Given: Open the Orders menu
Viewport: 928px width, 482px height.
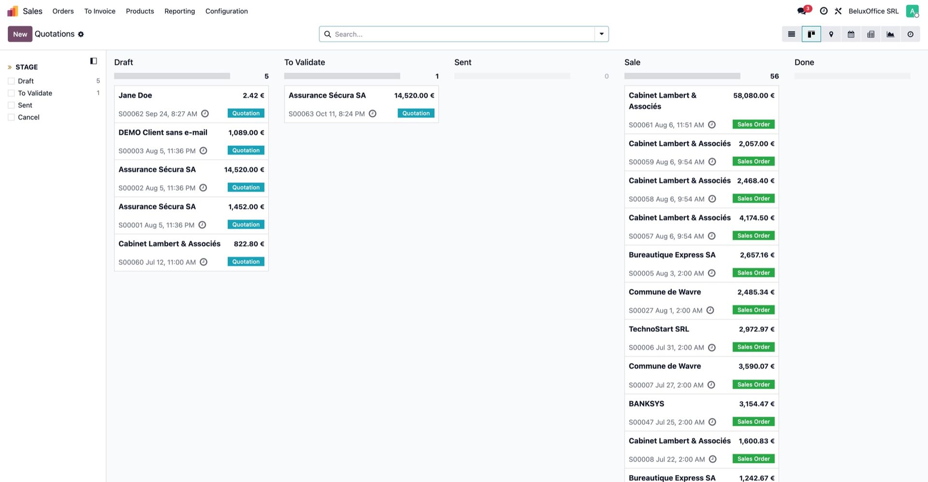Looking at the screenshot, I should pos(63,11).
